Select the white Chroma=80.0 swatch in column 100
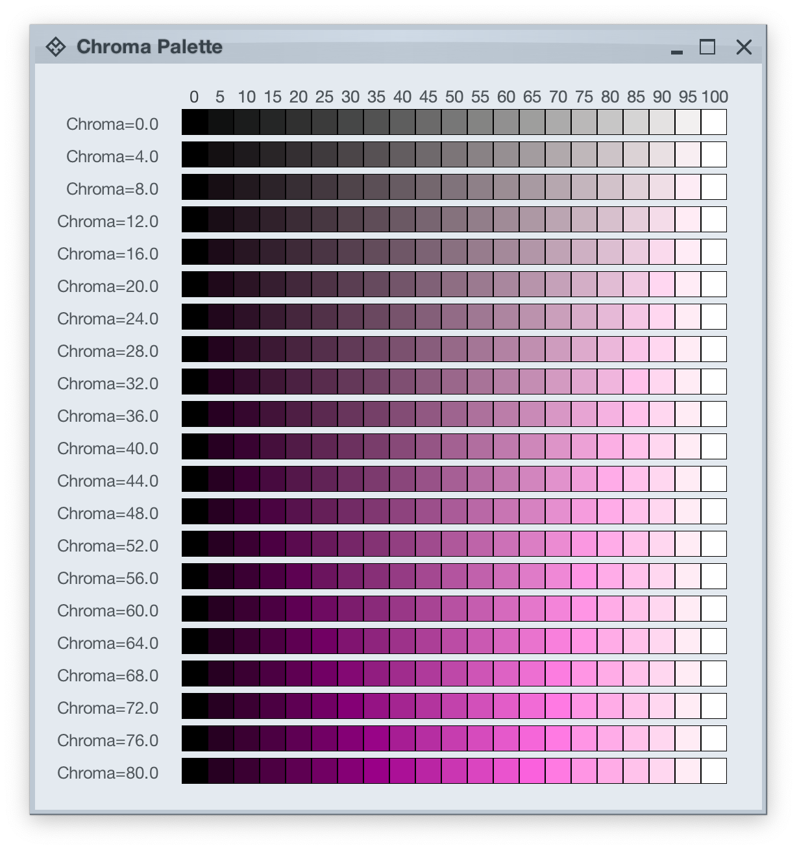The image size is (797, 850). click(x=714, y=771)
